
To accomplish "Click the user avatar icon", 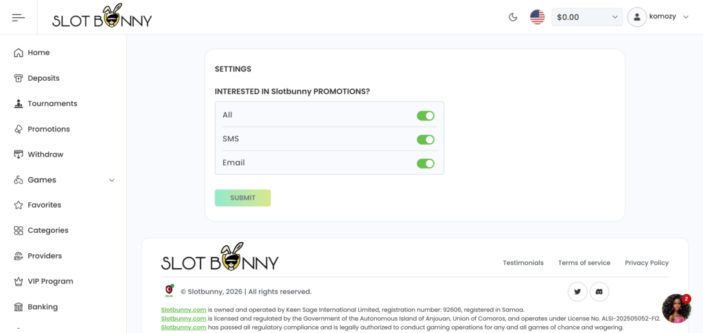I will pyautogui.click(x=636, y=17).
